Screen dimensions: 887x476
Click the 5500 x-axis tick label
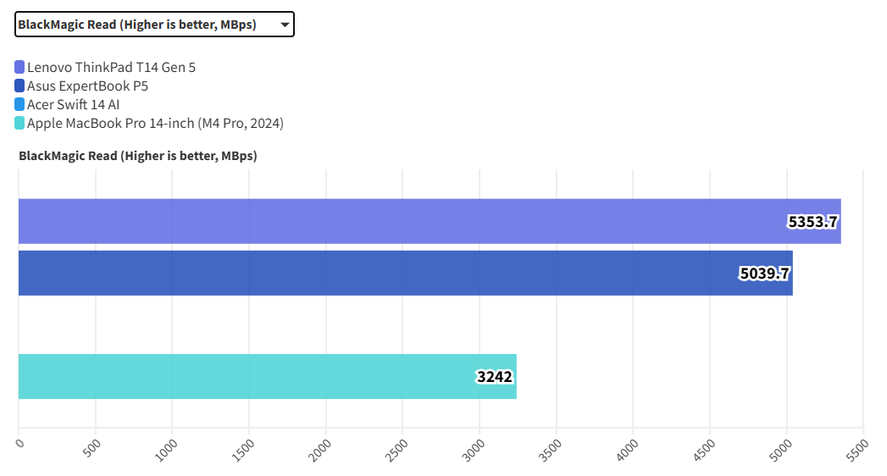857,447
